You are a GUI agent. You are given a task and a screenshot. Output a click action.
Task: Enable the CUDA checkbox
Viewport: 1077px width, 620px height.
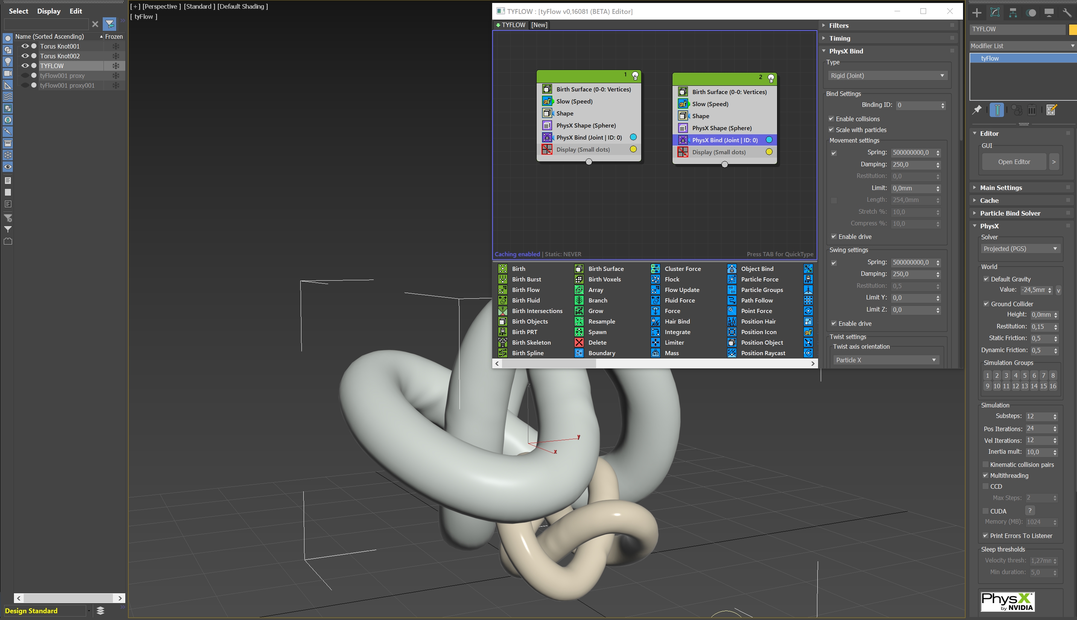[986, 511]
